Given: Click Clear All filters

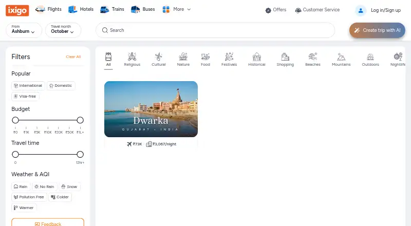Looking at the screenshot, I should tap(73, 56).
